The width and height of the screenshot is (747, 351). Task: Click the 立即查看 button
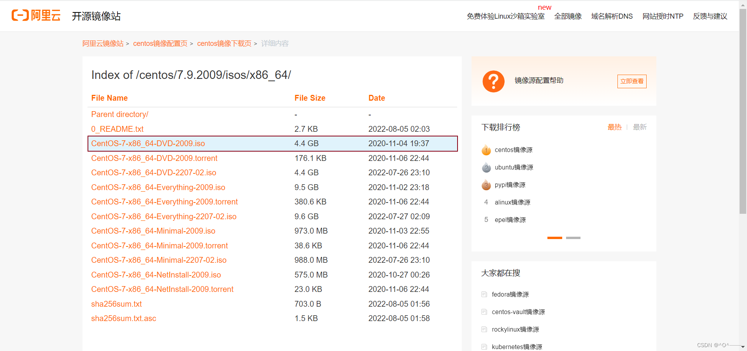(x=632, y=81)
